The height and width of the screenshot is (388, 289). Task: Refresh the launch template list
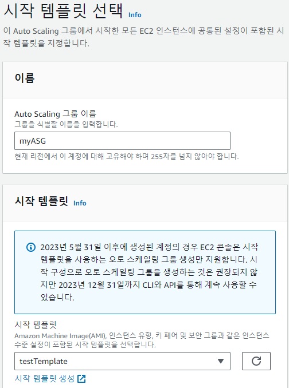click(256, 361)
